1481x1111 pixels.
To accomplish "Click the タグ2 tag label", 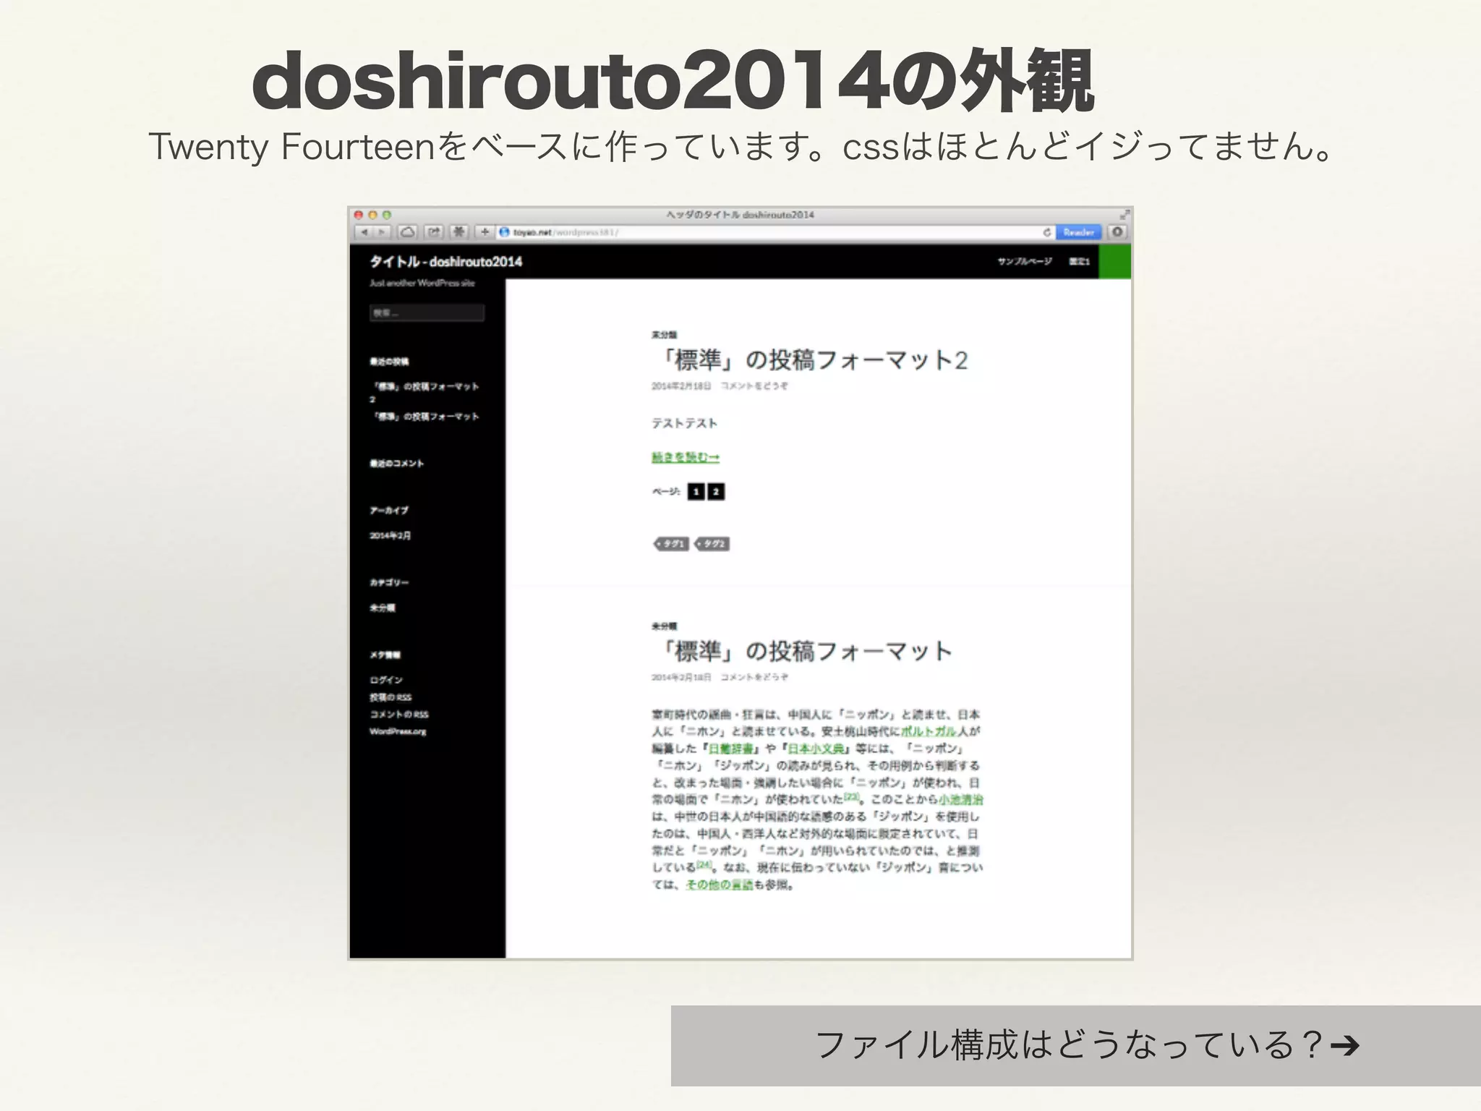I will click(x=712, y=543).
